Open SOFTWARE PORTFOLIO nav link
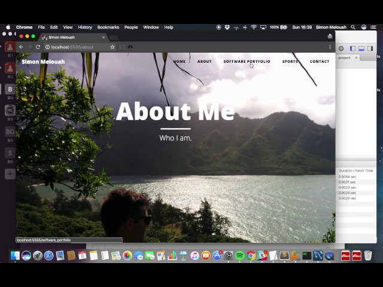Screen dimensions: 383x287 247,62
